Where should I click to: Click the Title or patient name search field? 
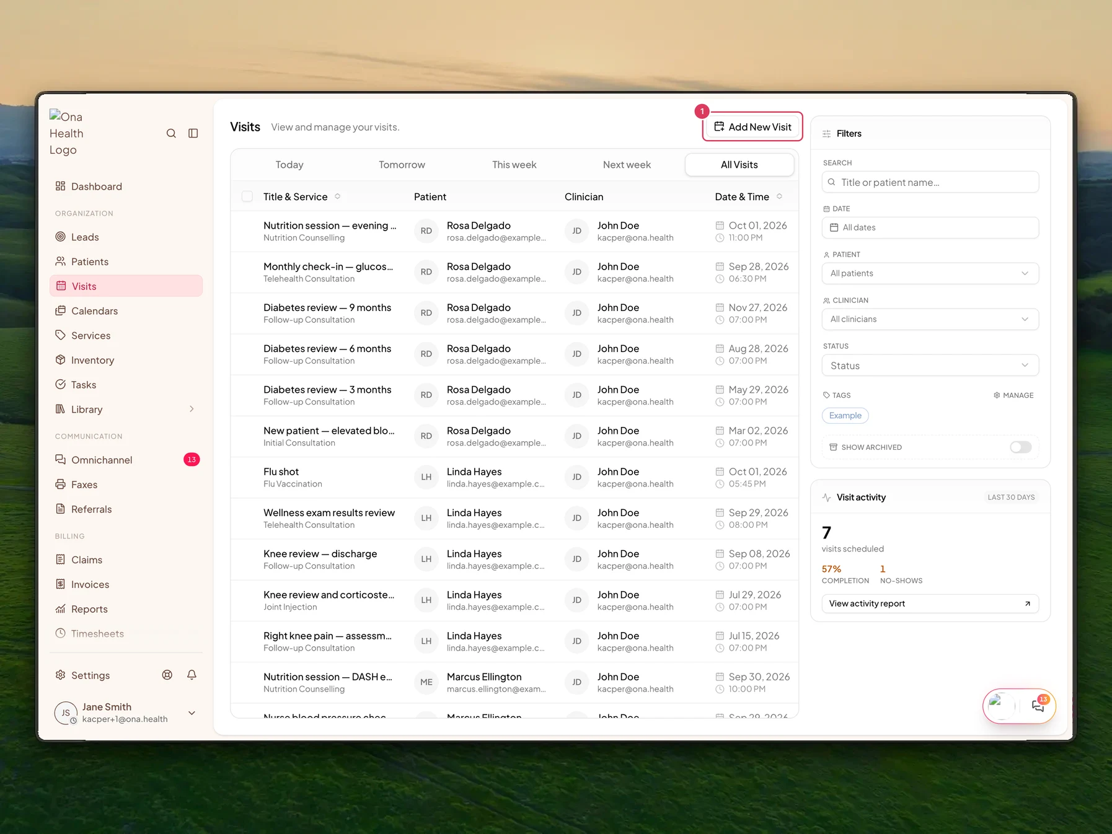tap(930, 182)
